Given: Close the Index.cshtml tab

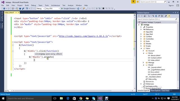Looking at the screenshot, I should click(x=18, y=12).
